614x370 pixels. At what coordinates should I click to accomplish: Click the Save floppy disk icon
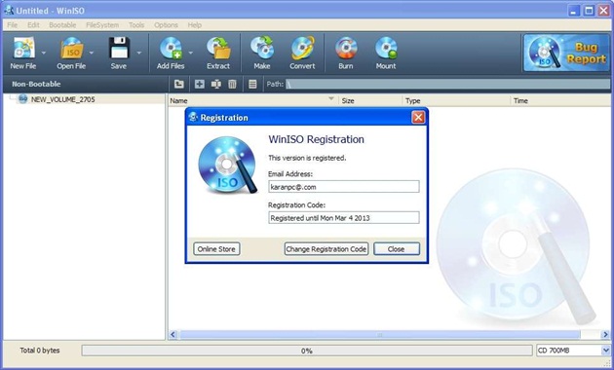[x=119, y=49]
